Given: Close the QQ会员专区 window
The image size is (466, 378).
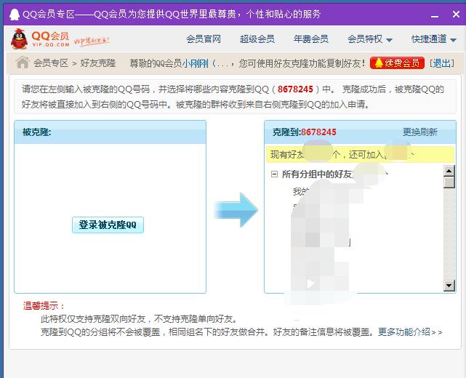Looking at the screenshot, I should click(457, 14).
